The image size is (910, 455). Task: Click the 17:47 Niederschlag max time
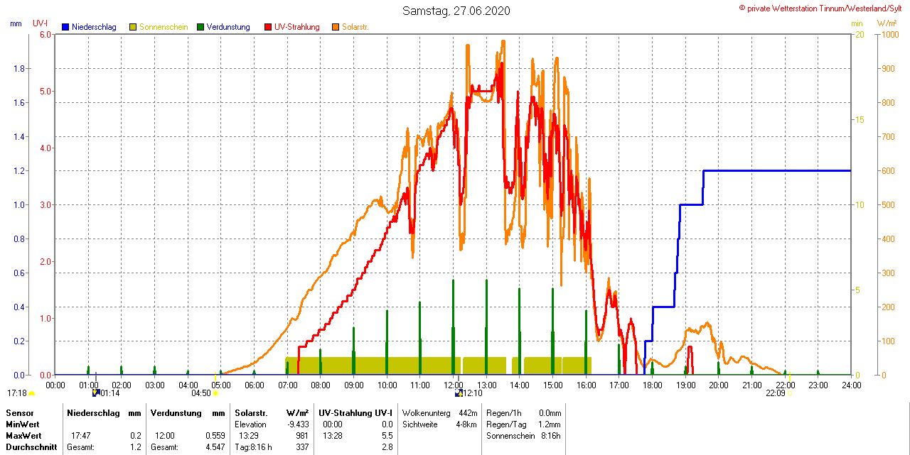point(81,436)
